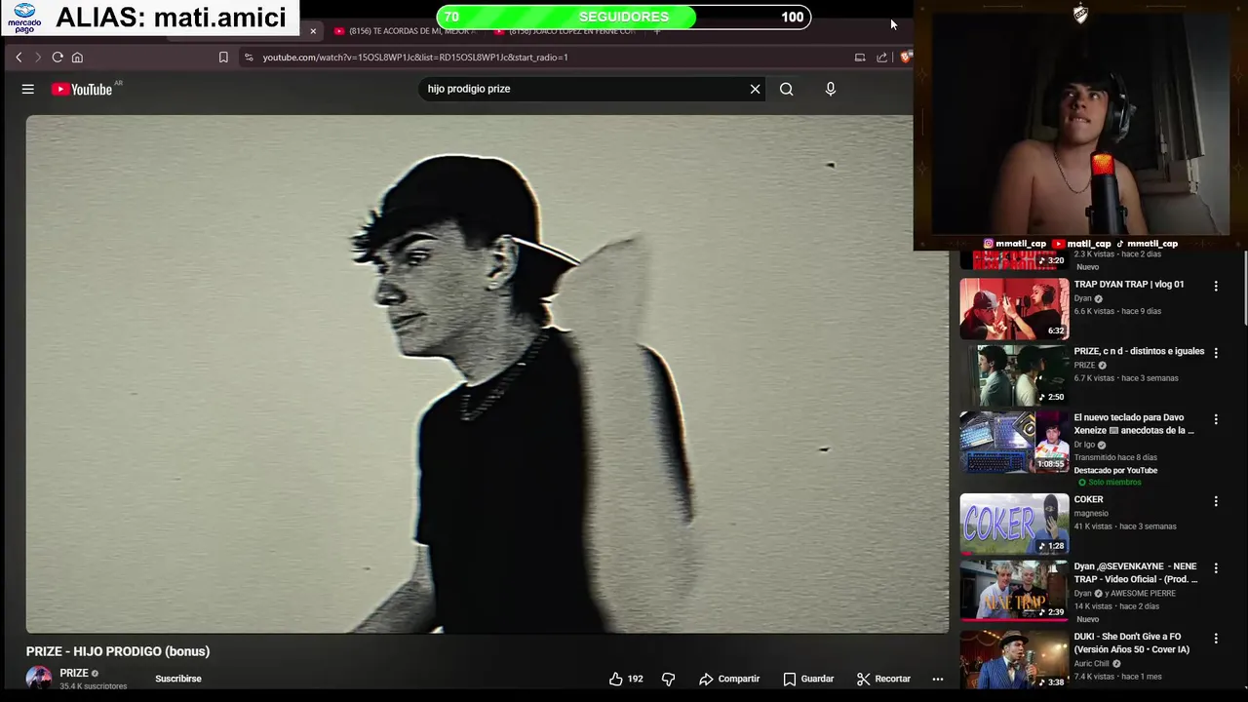Image resolution: width=1248 pixels, height=702 pixels.
Task: Open picture-in-picture icon in address bar
Action: coord(860,58)
